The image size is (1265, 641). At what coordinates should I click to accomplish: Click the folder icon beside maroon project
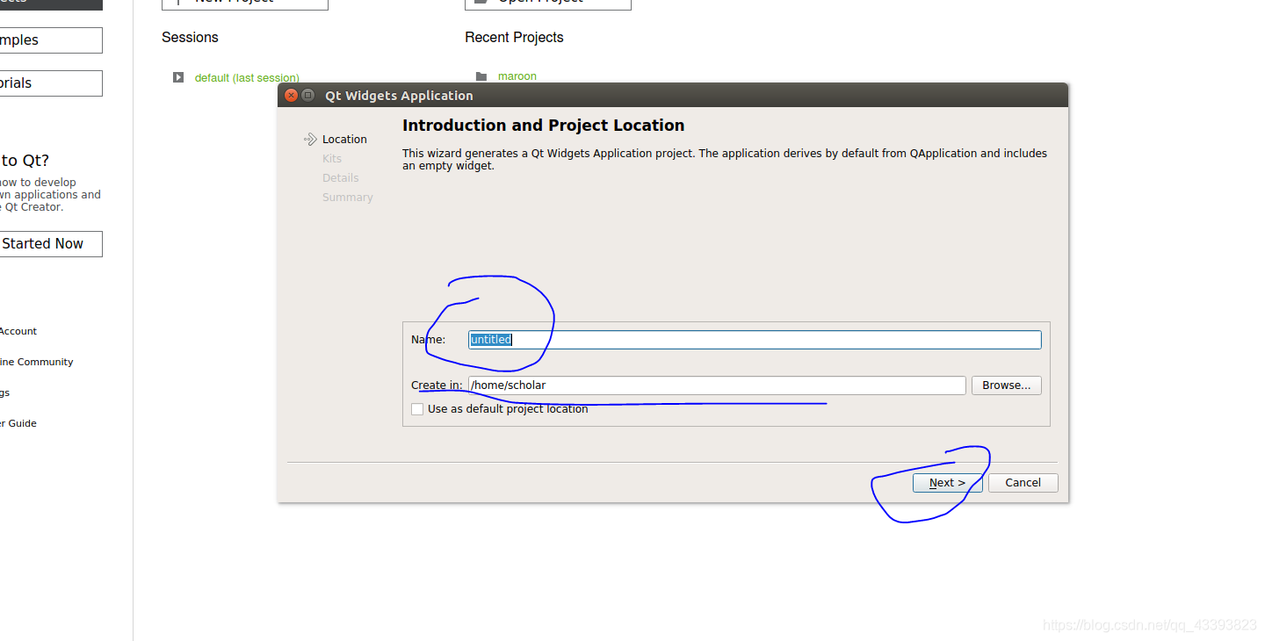[481, 76]
